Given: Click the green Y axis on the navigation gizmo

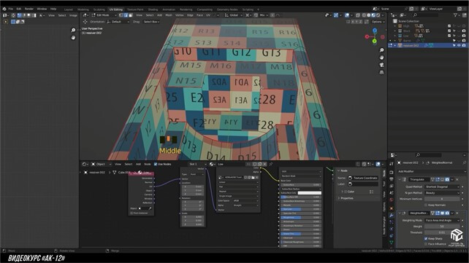Looking at the screenshot, I should pyautogui.click(x=375, y=41).
